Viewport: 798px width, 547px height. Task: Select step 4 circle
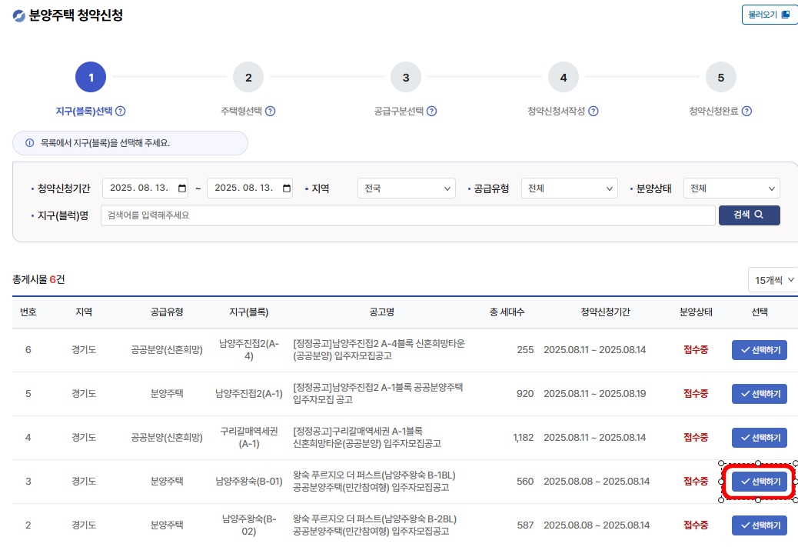pos(564,77)
